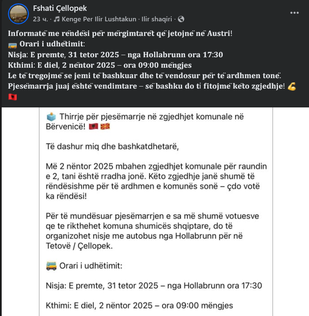309x316 pixels.
Task: Click the ballot box emoji in the image
Action: [x=51, y=116]
